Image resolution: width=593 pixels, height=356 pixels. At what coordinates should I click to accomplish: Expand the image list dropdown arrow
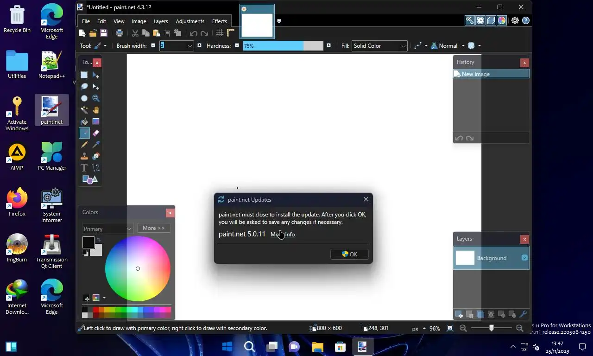[279, 21]
